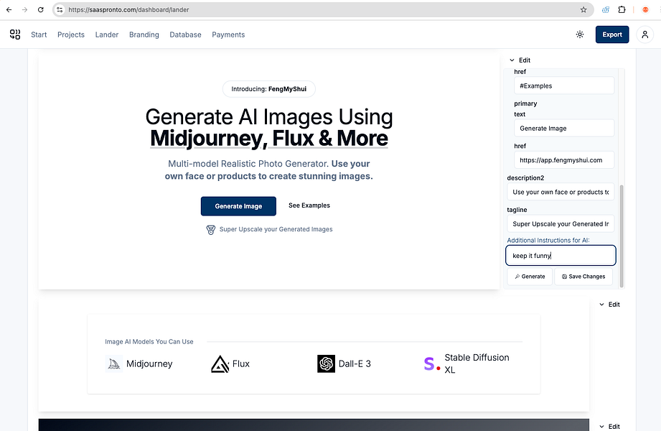Click the medal icon beside Super Upscale tagline

point(211,230)
